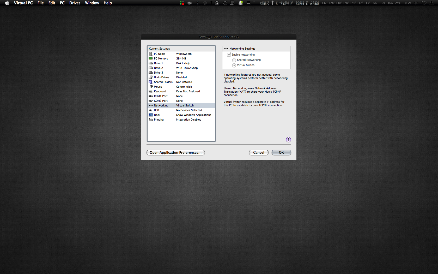This screenshot has height=274, width=438.
Task: Click the network speed arrows icon
Action: (x=272, y=3)
